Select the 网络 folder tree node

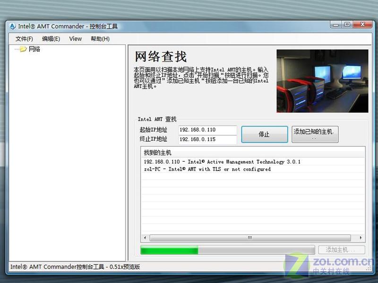(34, 49)
